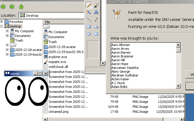
Task: Collapse the Desktop tree node
Action: click(x=1, y=26)
